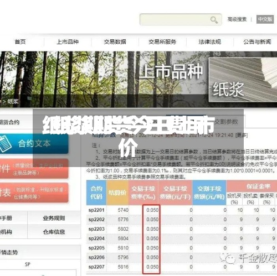
Task: Click settlement price 5740
Action: coord(123,210)
